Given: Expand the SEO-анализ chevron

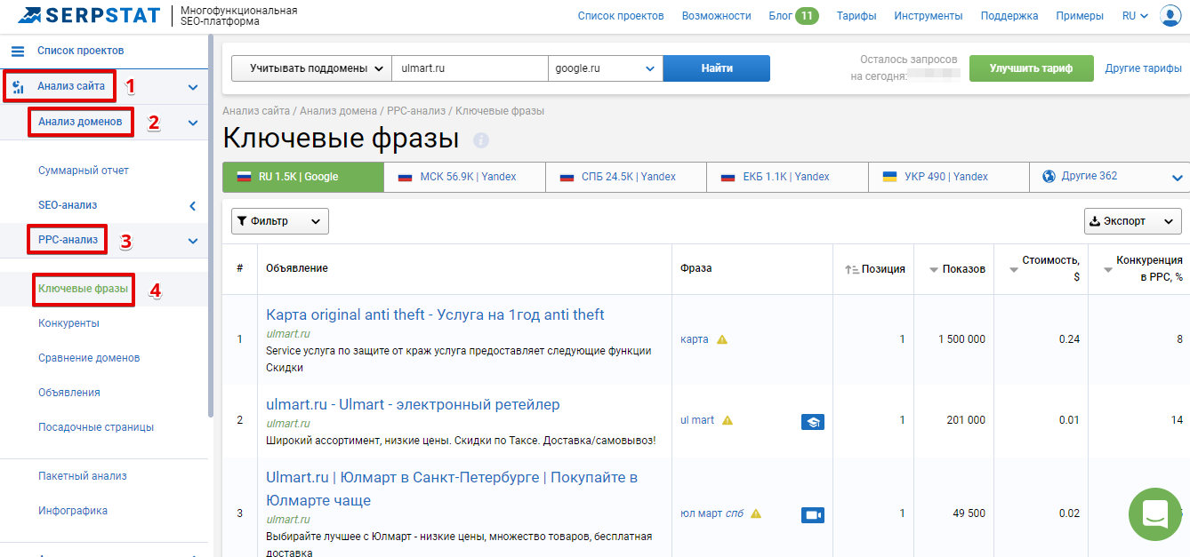Looking at the screenshot, I should click(193, 206).
